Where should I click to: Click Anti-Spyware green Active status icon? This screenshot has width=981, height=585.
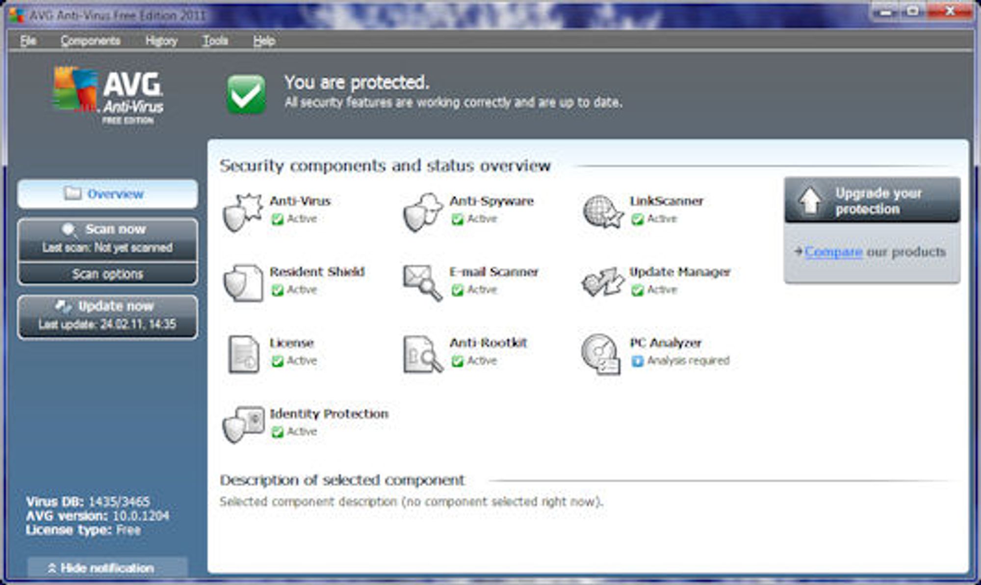point(457,219)
